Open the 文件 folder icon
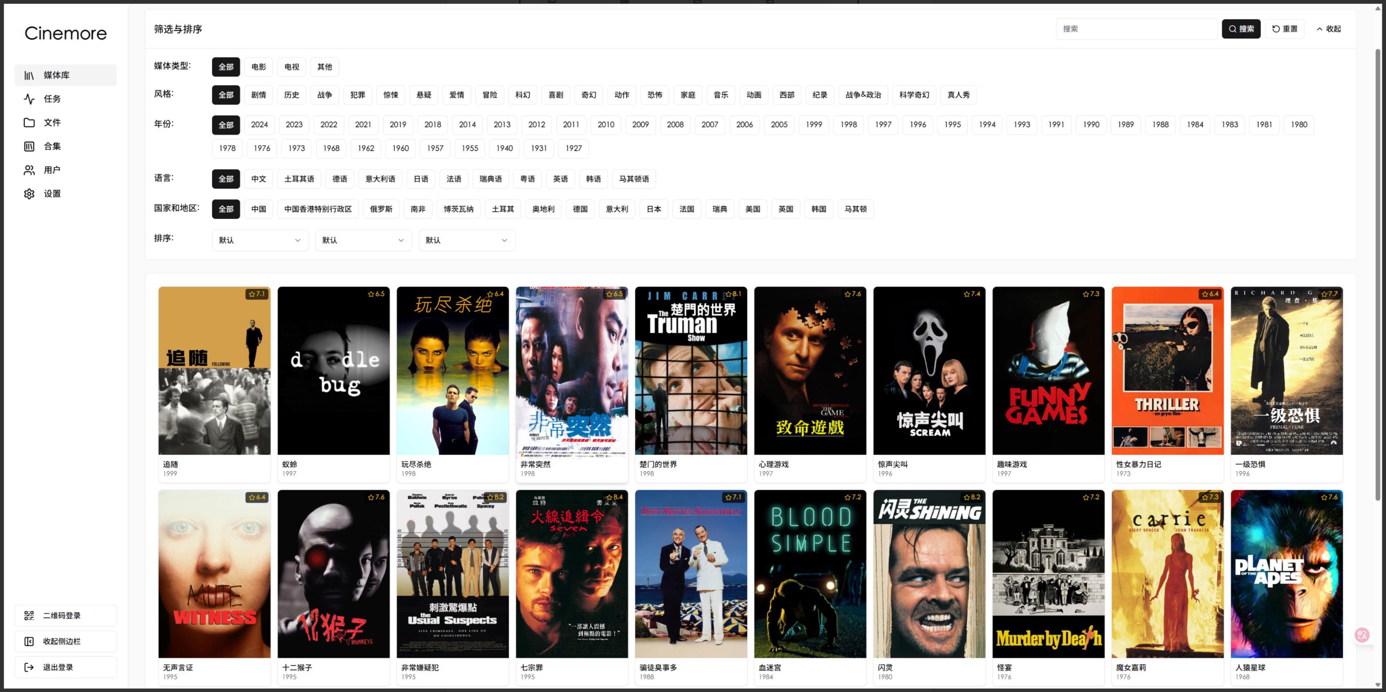1386x692 pixels. [x=29, y=123]
